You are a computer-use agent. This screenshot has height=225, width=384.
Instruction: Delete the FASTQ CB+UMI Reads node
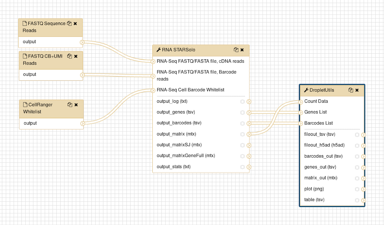pyautogui.click(x=76, y=56)
